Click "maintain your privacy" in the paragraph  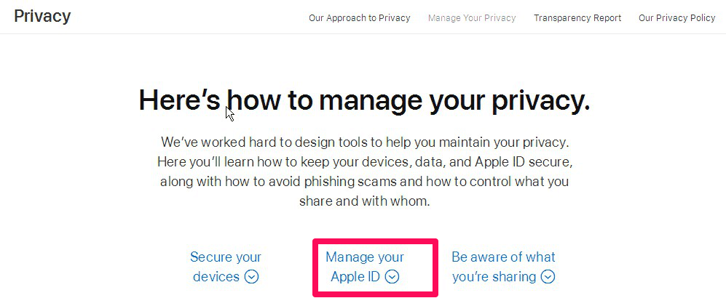(x=502, y=141)
